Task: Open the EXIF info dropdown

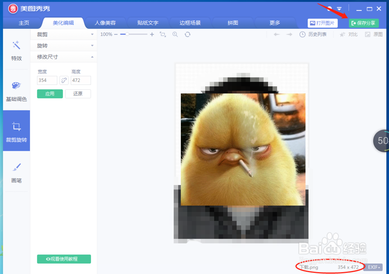Action: coord(373,267)
